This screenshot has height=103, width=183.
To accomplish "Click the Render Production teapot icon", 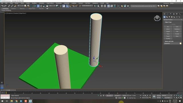I will [x=128, y=6].
